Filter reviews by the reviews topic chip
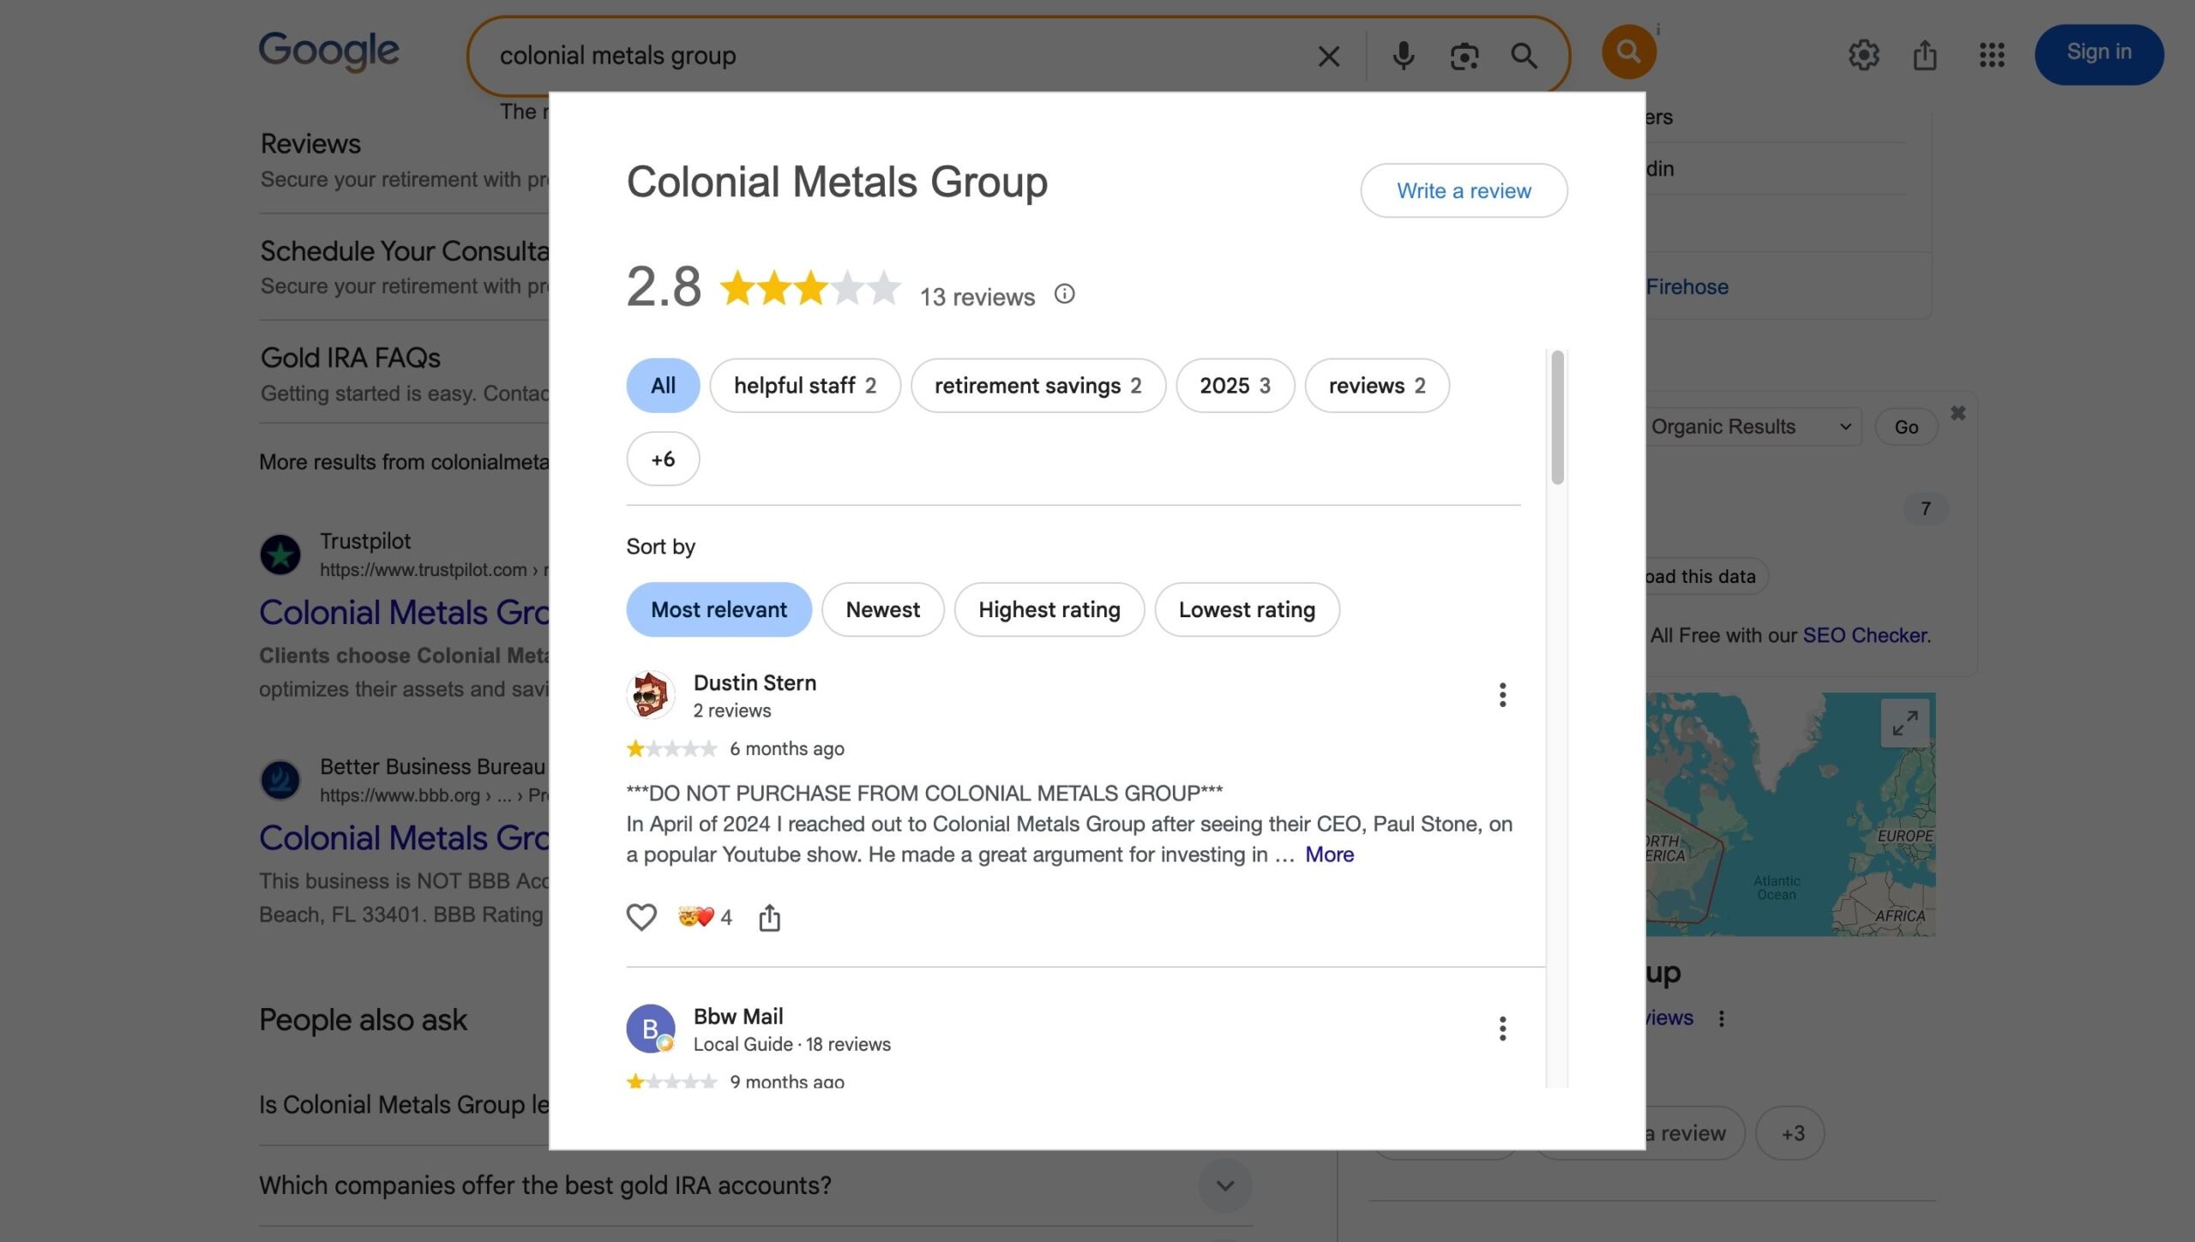The height and width of the screenshot is (1242, 2195). [1377, 386]
